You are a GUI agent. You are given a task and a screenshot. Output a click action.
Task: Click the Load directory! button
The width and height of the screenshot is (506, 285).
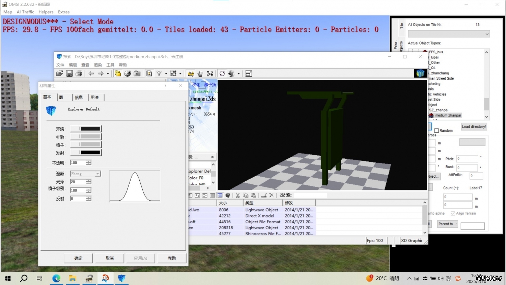[x=474, y=127]
